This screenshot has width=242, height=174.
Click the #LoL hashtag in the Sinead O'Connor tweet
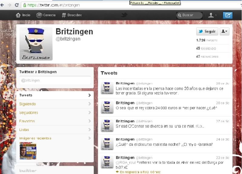[200, 126]
